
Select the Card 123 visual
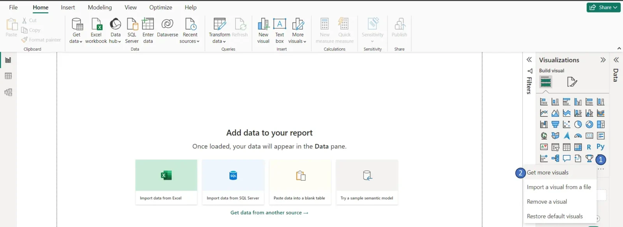(x=590, y=136)
